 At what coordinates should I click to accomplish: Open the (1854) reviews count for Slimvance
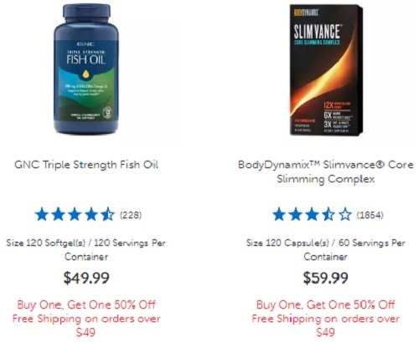click(370, 215)
